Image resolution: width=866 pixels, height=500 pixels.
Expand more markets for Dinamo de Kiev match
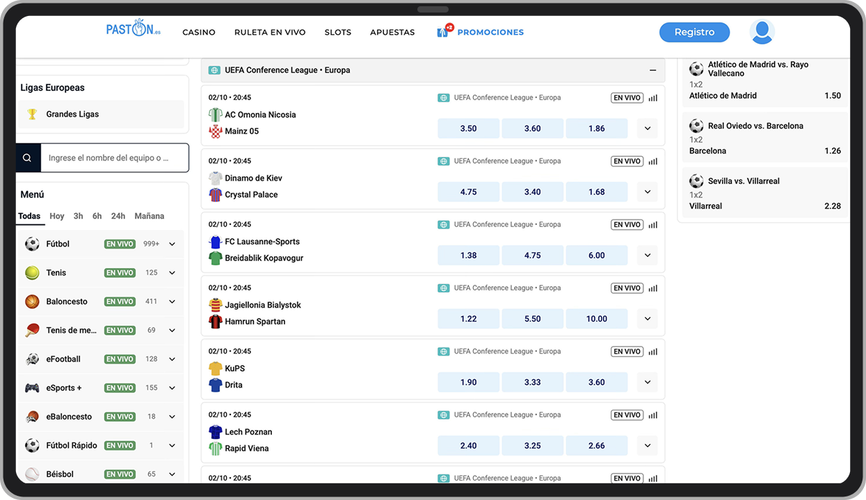(x=648, y=192)
